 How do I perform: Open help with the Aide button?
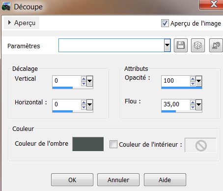point(165,180)
